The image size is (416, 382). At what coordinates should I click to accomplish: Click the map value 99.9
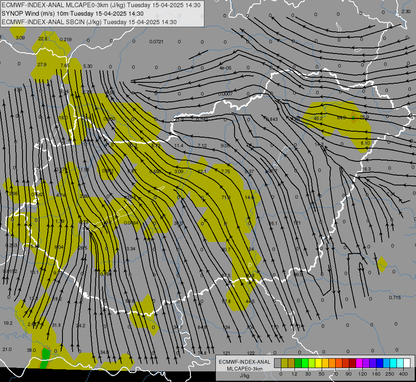click(x=298, y=275)
